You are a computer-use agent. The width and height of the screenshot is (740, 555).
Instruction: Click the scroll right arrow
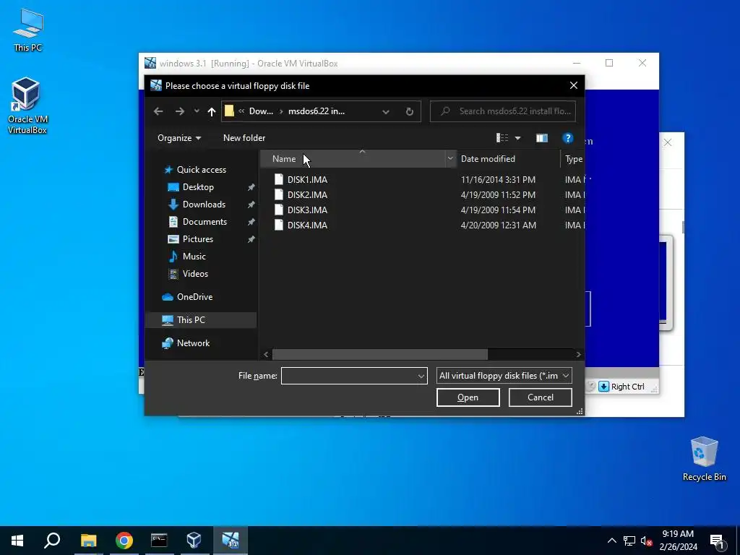[x=579, y=354]
